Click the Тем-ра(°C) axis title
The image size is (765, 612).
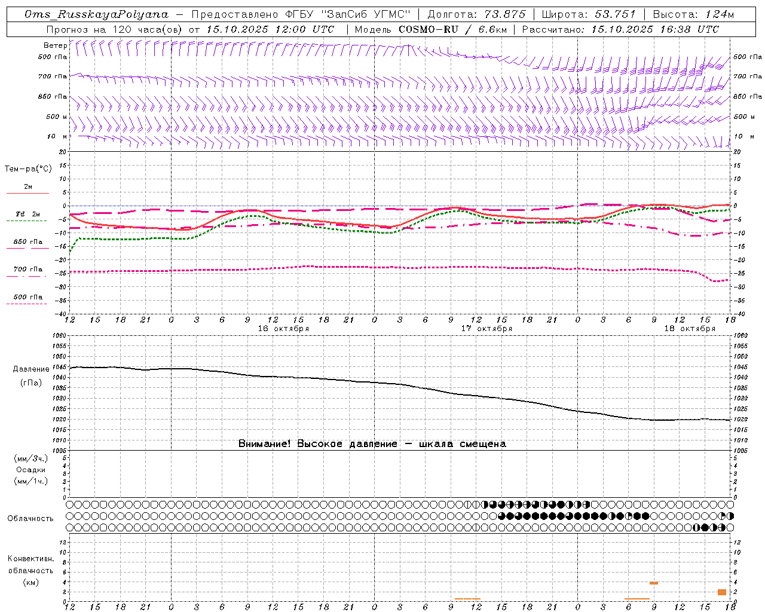[x=28, y=169]
